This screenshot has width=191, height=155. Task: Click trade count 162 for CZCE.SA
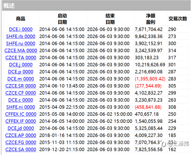172,149
